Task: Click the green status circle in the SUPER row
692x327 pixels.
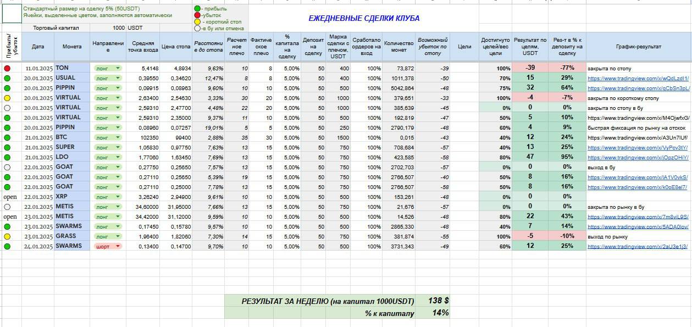Action: click(x=7, y=147)
